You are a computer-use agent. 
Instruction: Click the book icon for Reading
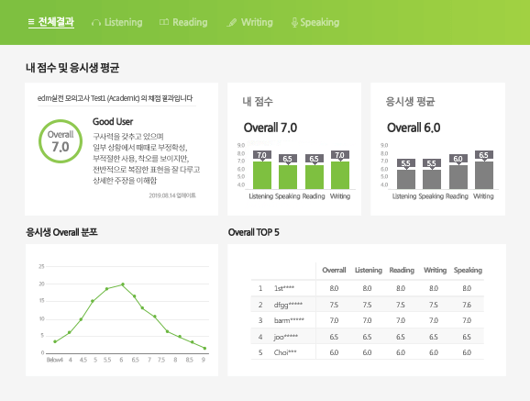tap(164, 22)
